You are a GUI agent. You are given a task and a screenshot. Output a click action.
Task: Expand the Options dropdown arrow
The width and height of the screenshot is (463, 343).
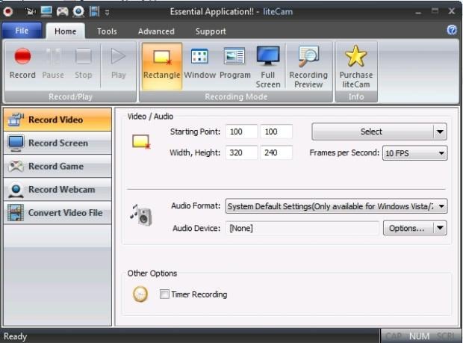tap(440, 228)
